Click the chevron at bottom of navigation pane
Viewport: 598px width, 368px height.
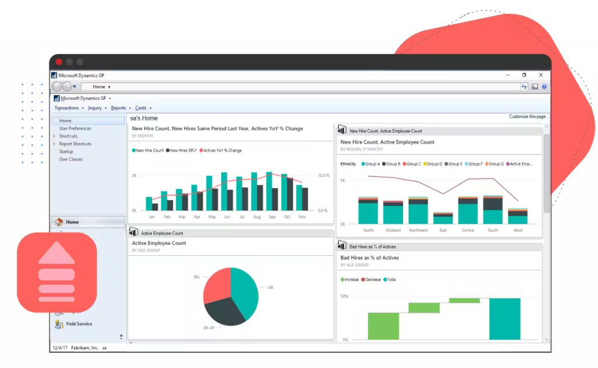(x=121, y=336)
